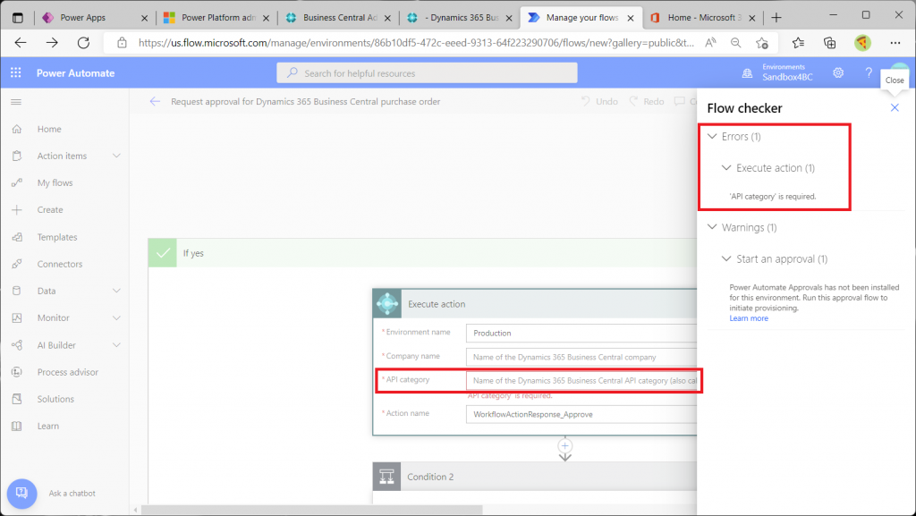This screenshot has width=916, height=516.
Task: Click the browser address bar URL
Action: (x=416, y=43)
